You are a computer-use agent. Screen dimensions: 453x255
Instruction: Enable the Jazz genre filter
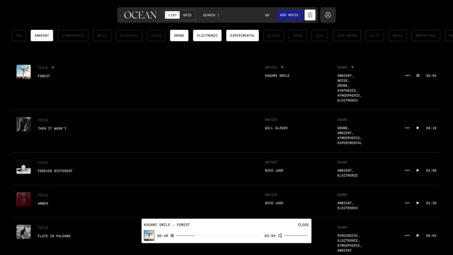pyautogui.click(x=320, y=36)
